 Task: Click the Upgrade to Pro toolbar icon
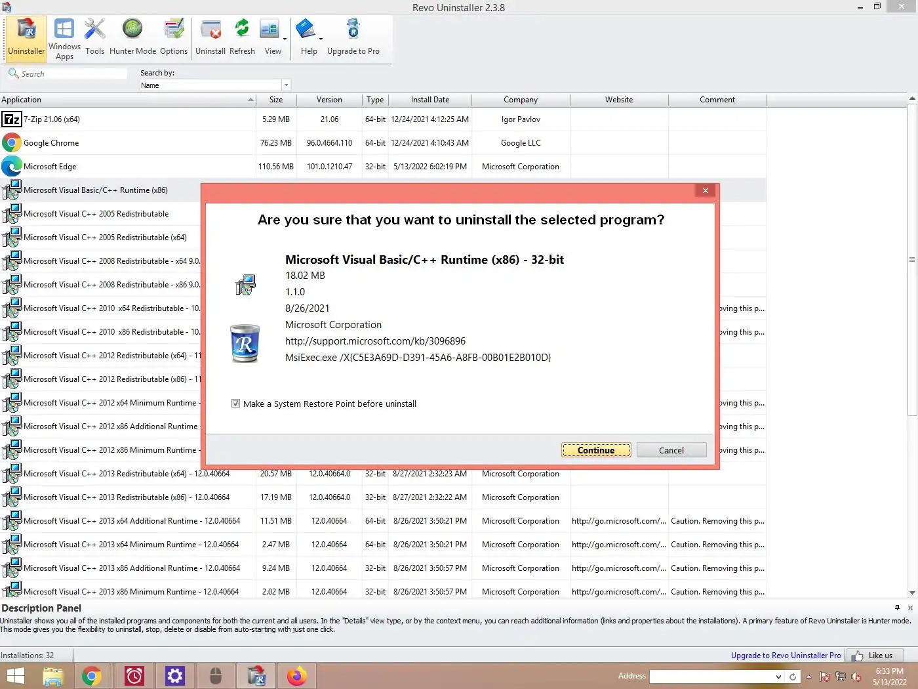coord(353,38)
